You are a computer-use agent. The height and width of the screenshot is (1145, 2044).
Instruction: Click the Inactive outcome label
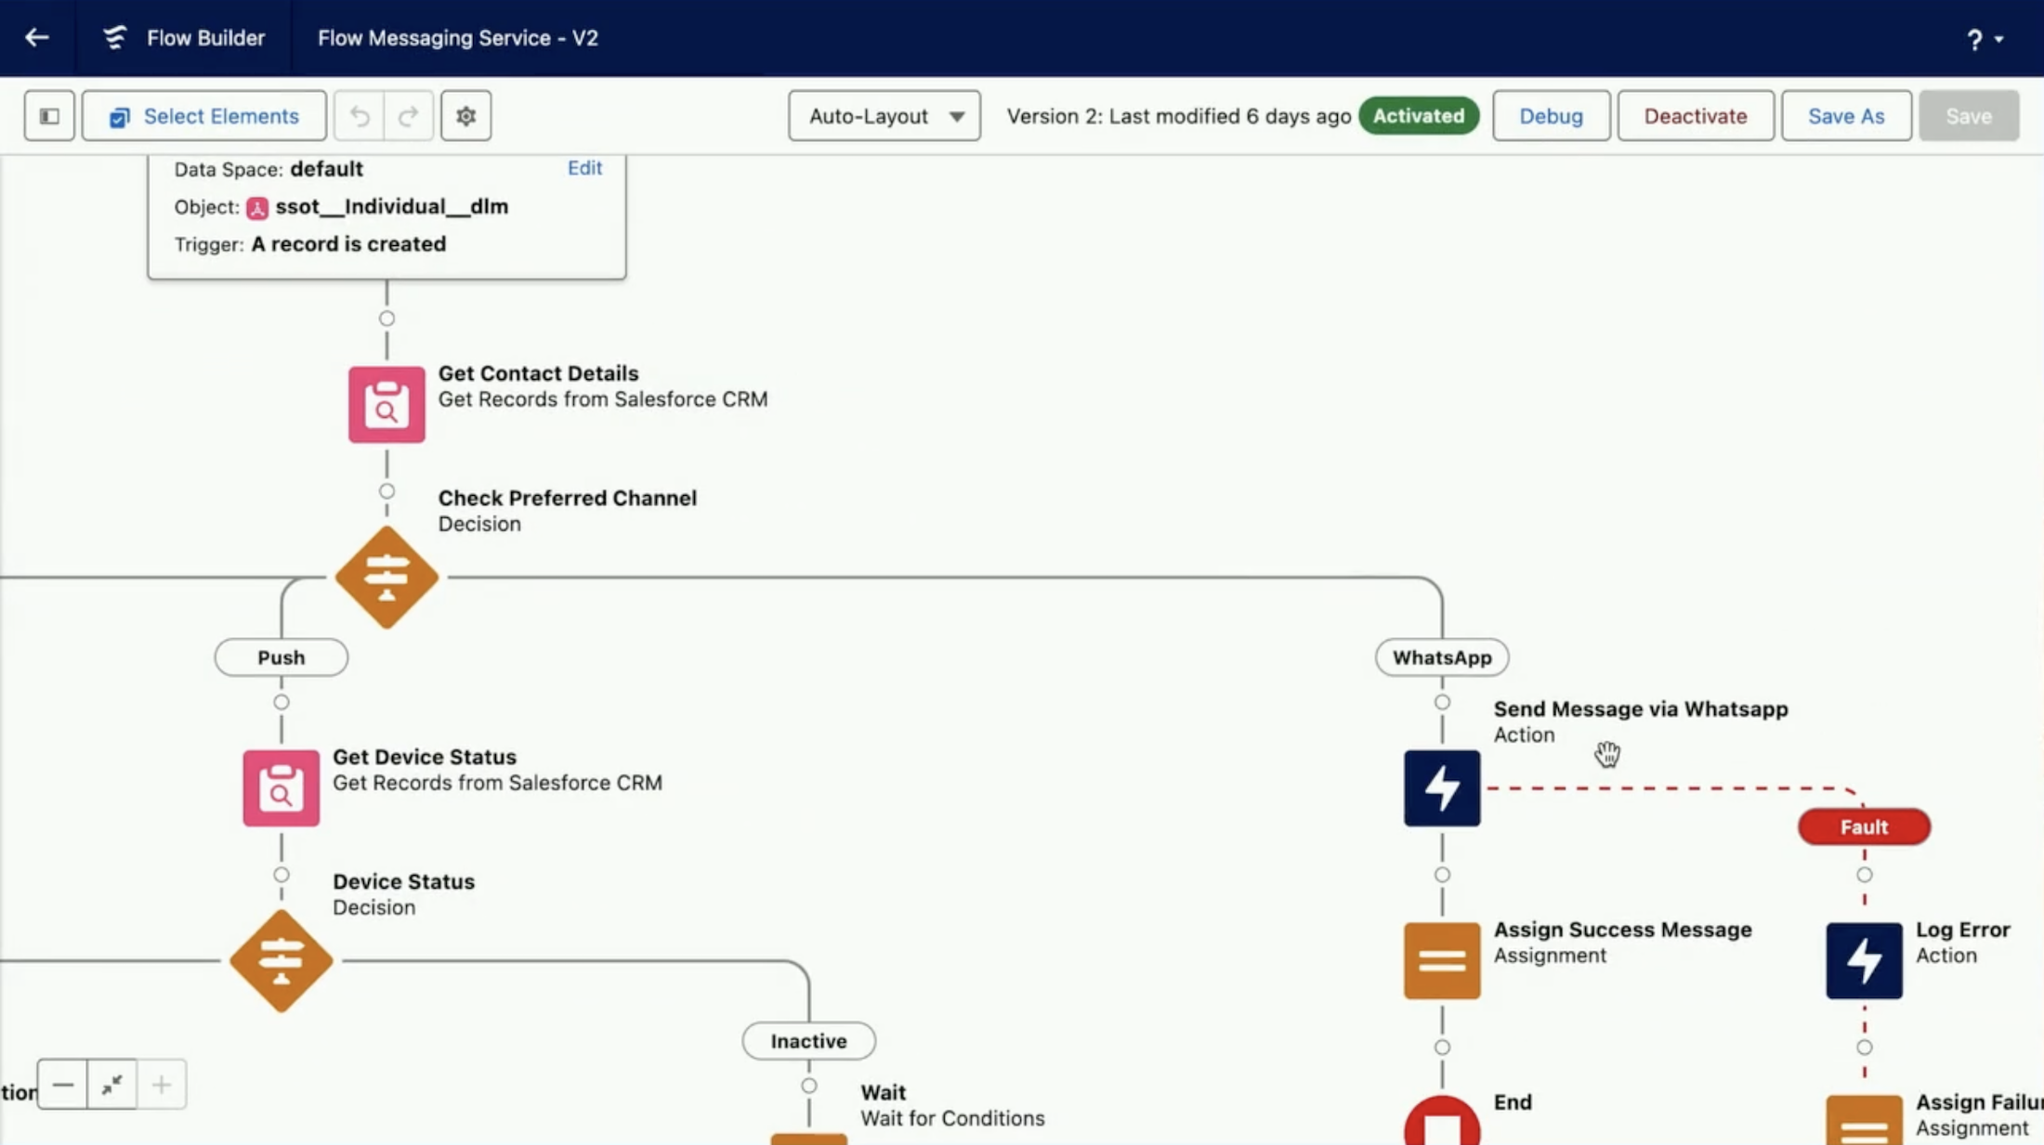coord(809,1041)
